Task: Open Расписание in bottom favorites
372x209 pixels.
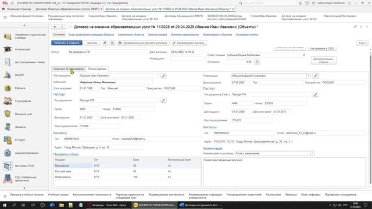Action: [273, 194]
